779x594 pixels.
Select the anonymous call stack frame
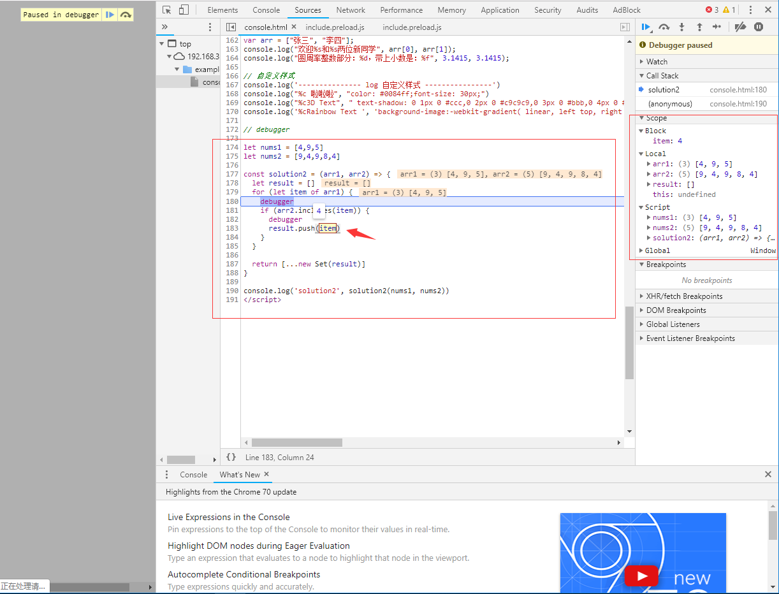(670, 104)
